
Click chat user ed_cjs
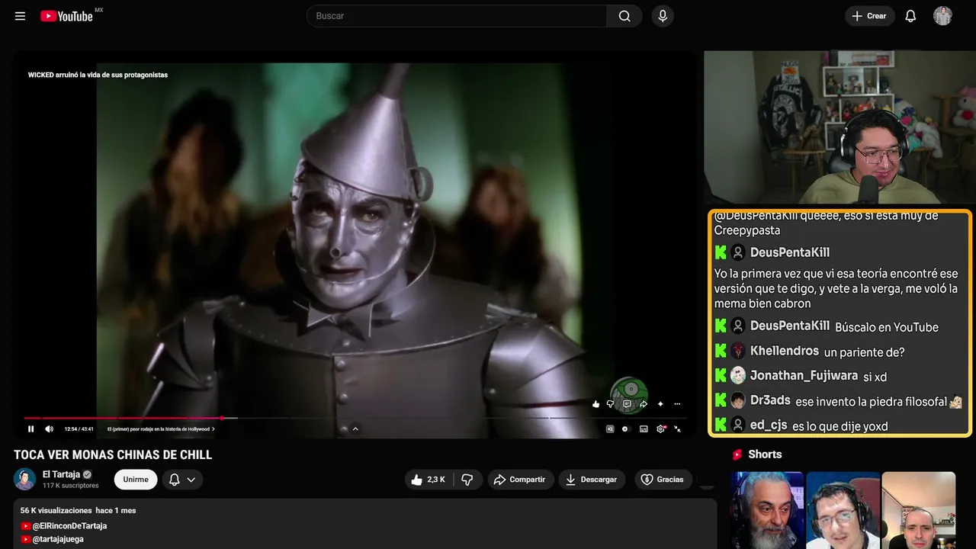click(x=769, y=425)
